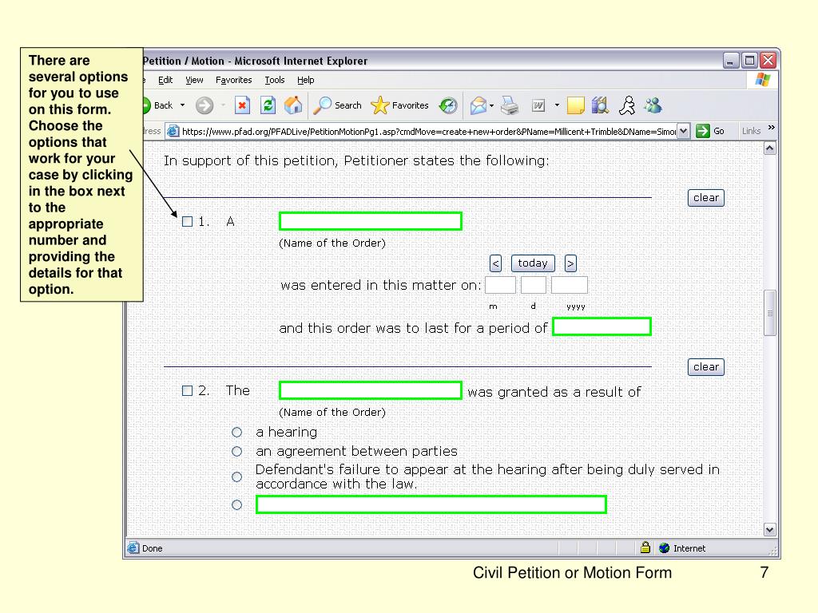Click the day field of the date
The width and height of the screenshot is (818, 613).
[x=533, y=285]
